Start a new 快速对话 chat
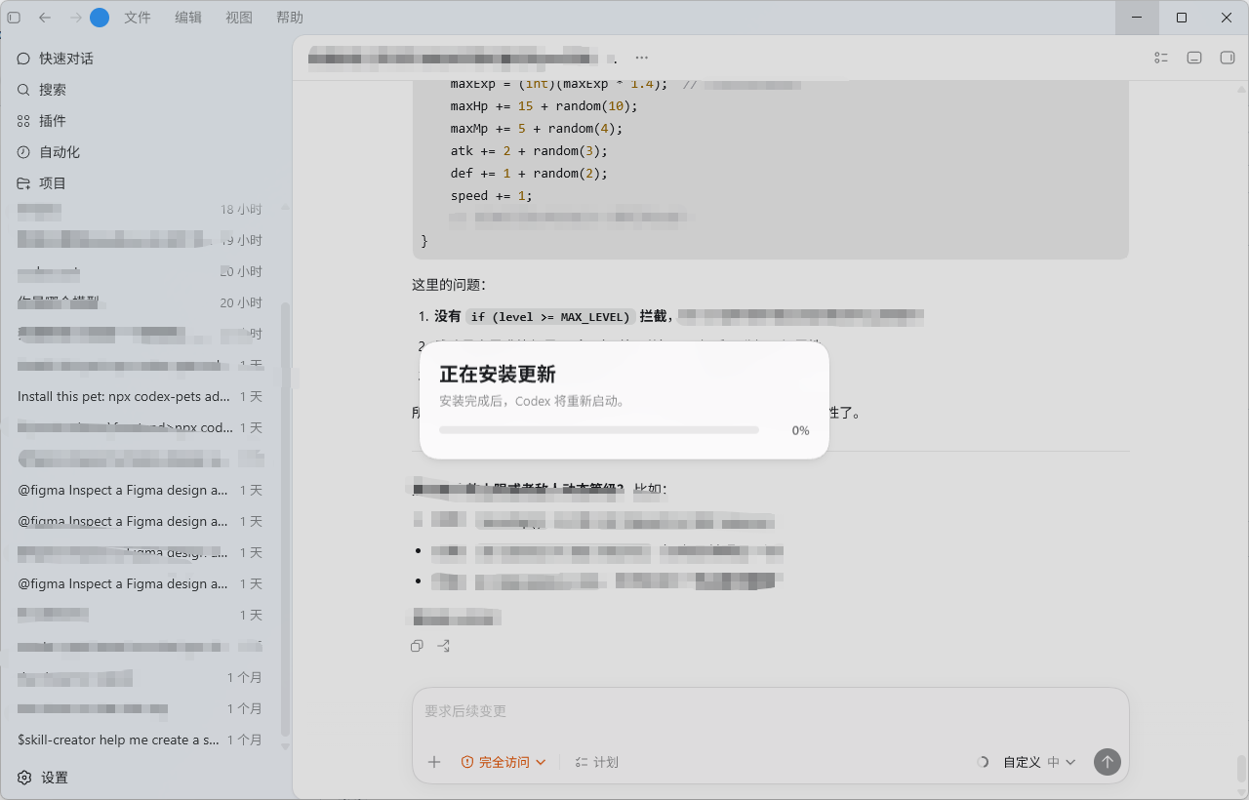The height and width of the screenshot is (800, 1249). click(146, 59)
